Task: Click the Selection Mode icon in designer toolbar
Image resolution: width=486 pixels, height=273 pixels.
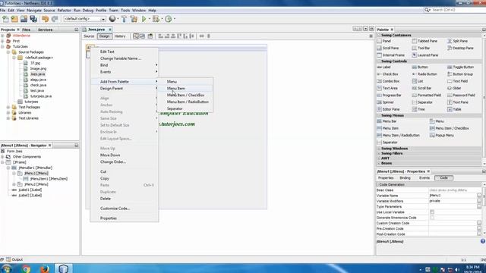Action: pos(136,36)
